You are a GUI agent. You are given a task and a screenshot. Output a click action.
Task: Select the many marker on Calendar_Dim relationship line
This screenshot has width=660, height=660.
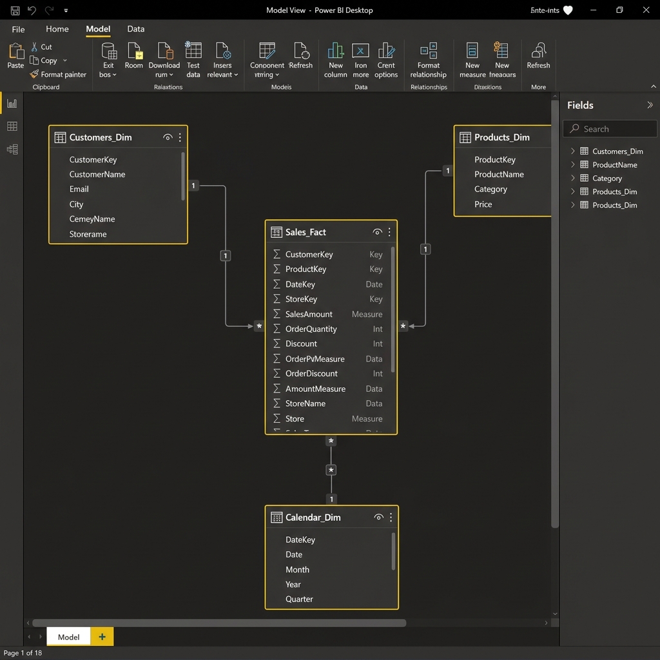331,470
